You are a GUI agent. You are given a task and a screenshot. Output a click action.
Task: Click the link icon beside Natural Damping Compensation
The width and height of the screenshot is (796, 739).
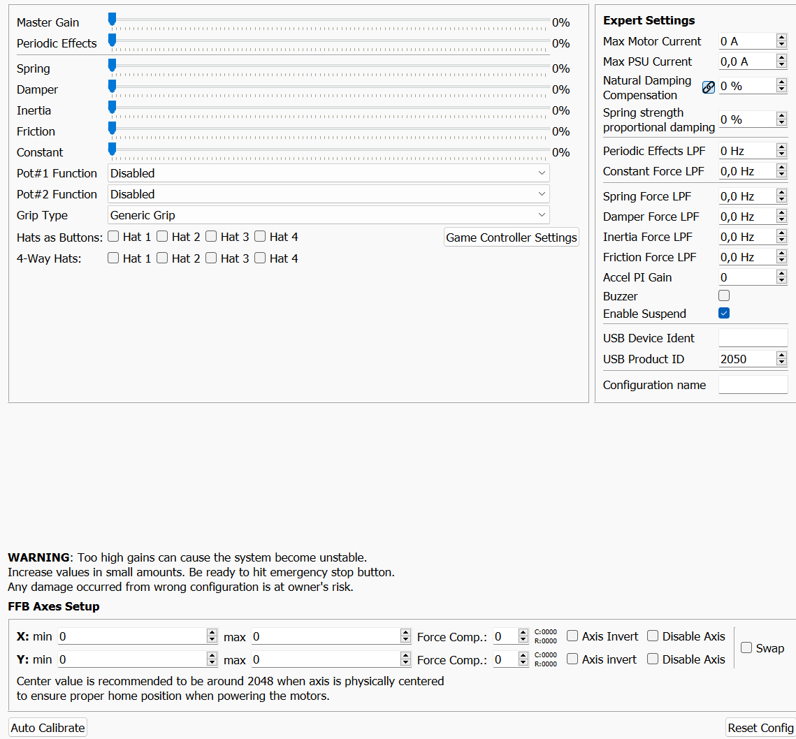click(x=708, y=87)
